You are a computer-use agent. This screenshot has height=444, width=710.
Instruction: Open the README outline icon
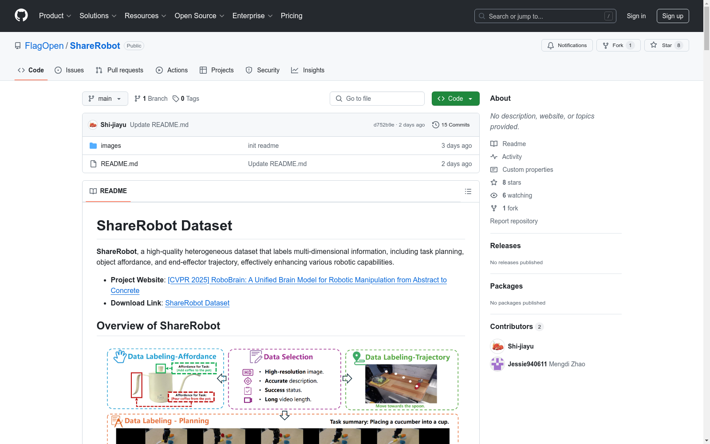468,191
